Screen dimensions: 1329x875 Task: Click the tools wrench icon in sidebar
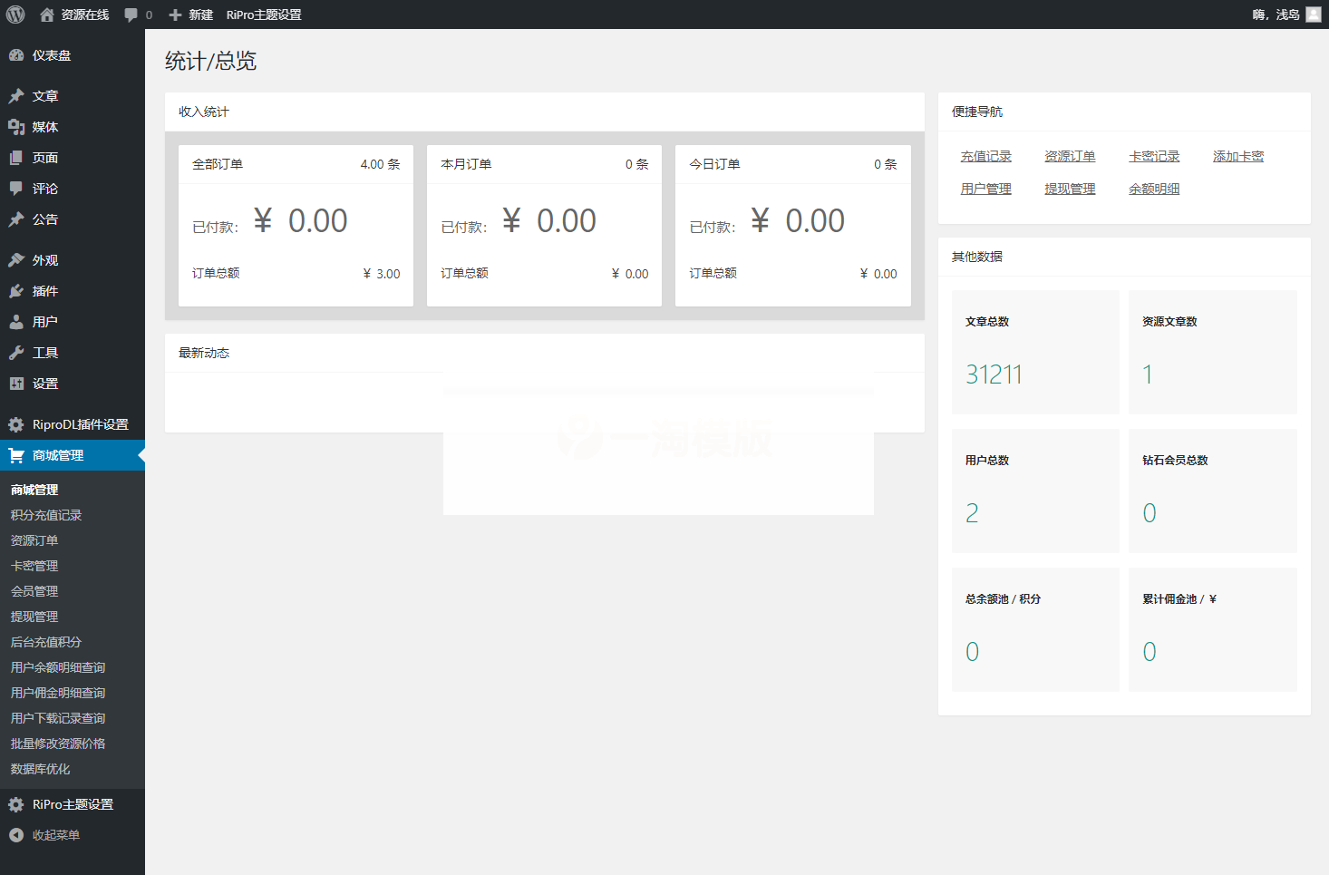(16, 353)
